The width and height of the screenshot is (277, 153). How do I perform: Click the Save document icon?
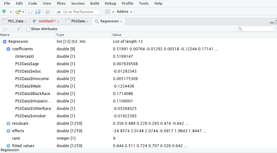[30, 12]
